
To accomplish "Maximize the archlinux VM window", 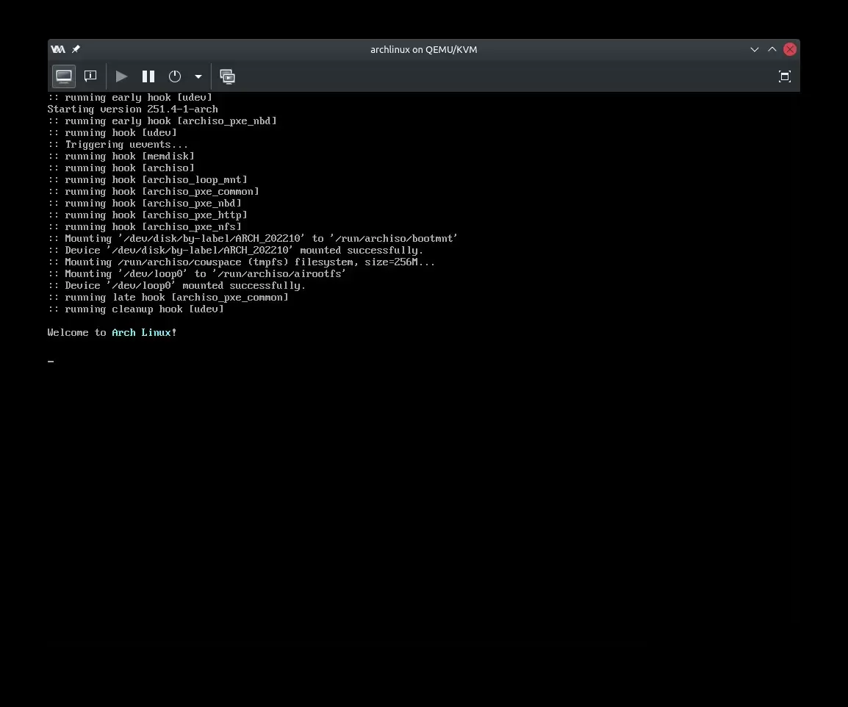I will (x=772, y=49).
